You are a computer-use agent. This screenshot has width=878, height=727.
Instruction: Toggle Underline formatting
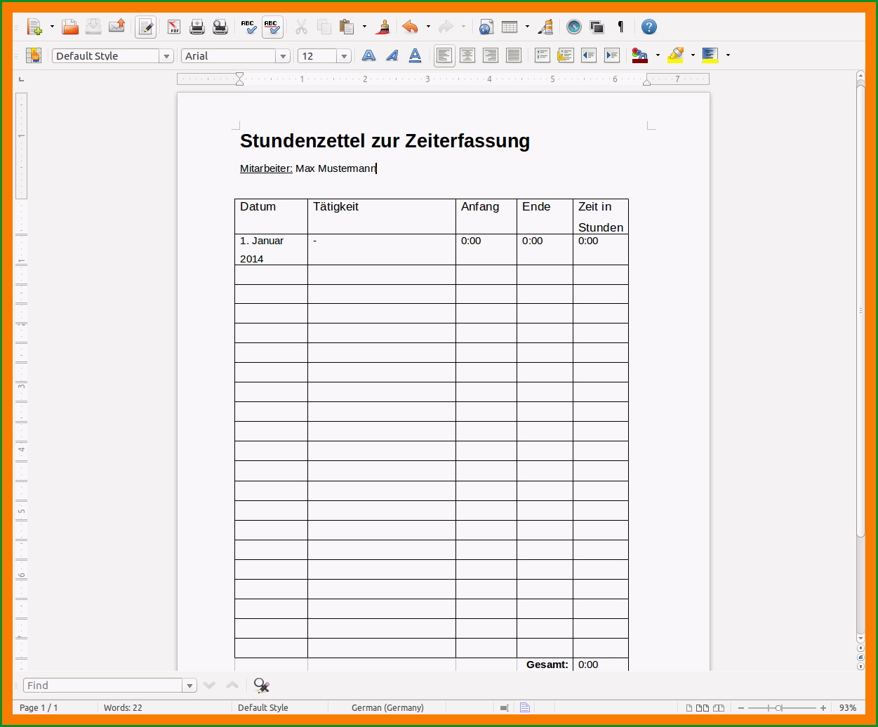[415, 55]
